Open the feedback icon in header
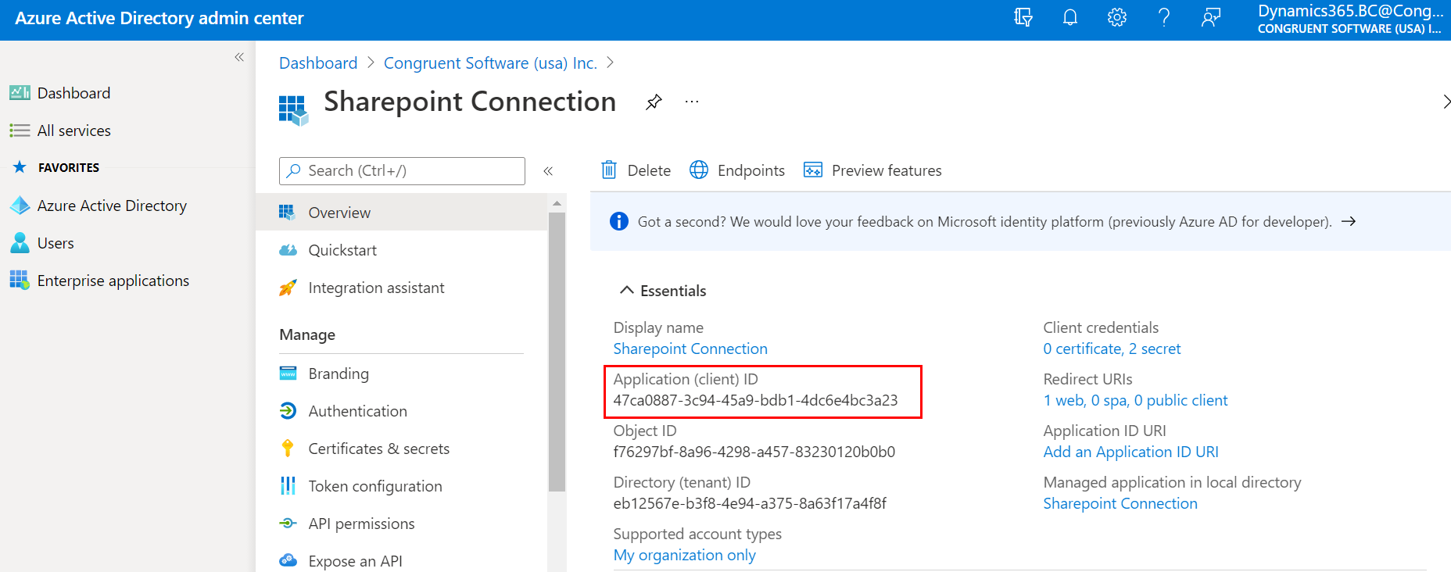This screenshot has height=572, width=1451. click(1211, 17)
